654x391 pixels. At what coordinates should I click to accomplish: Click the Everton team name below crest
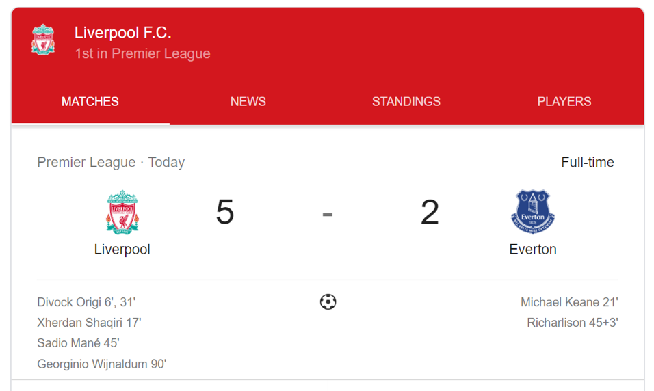tap(533, 250)
